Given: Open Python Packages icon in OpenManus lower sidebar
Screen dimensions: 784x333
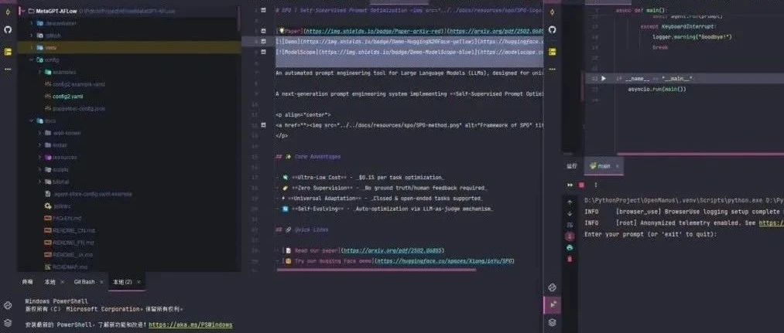Looking at the screenshot, I should [552, 287].
